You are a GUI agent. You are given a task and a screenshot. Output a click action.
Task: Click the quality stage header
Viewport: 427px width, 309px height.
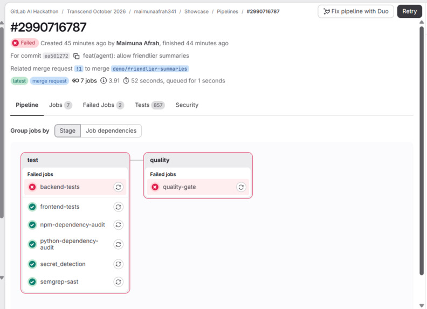pos(198,160)
